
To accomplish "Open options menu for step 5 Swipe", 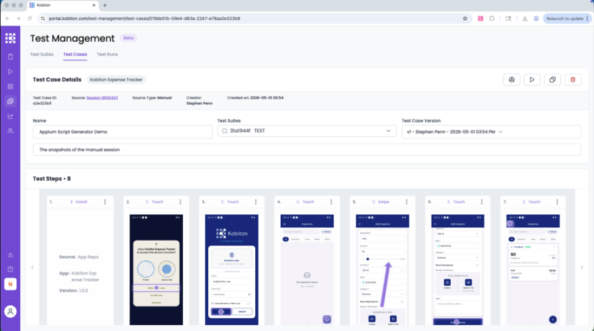I will click(407, 202).
